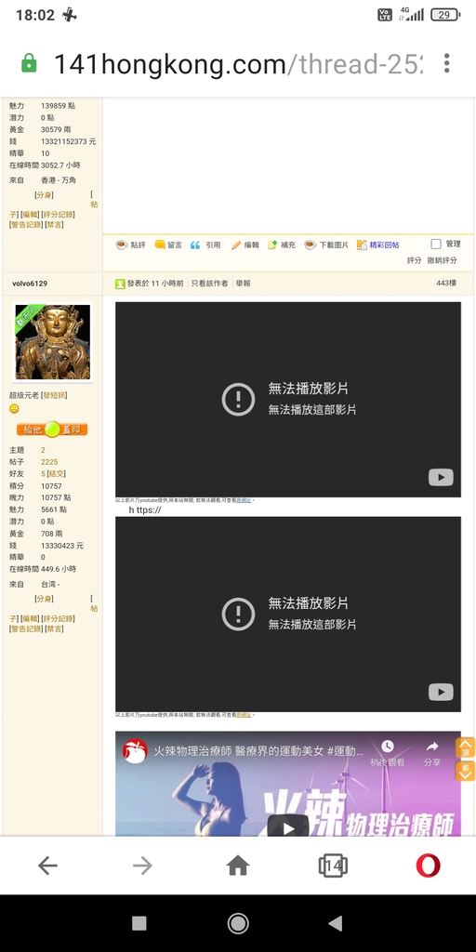This screenshot has height=952, width=476.
Task: Jump to page bottom with orange 底 button
Action: [465, 771]
